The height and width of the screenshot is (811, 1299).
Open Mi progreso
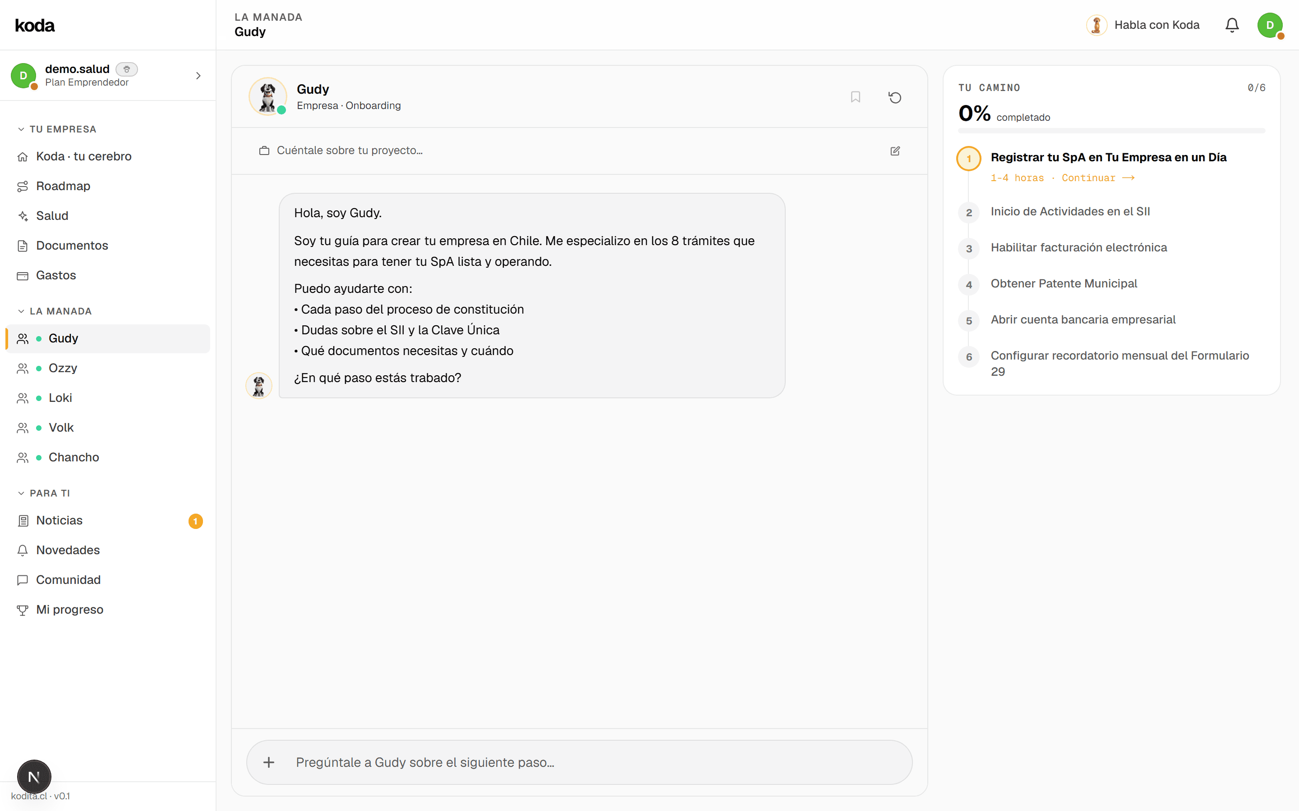(x=107, y=610)
